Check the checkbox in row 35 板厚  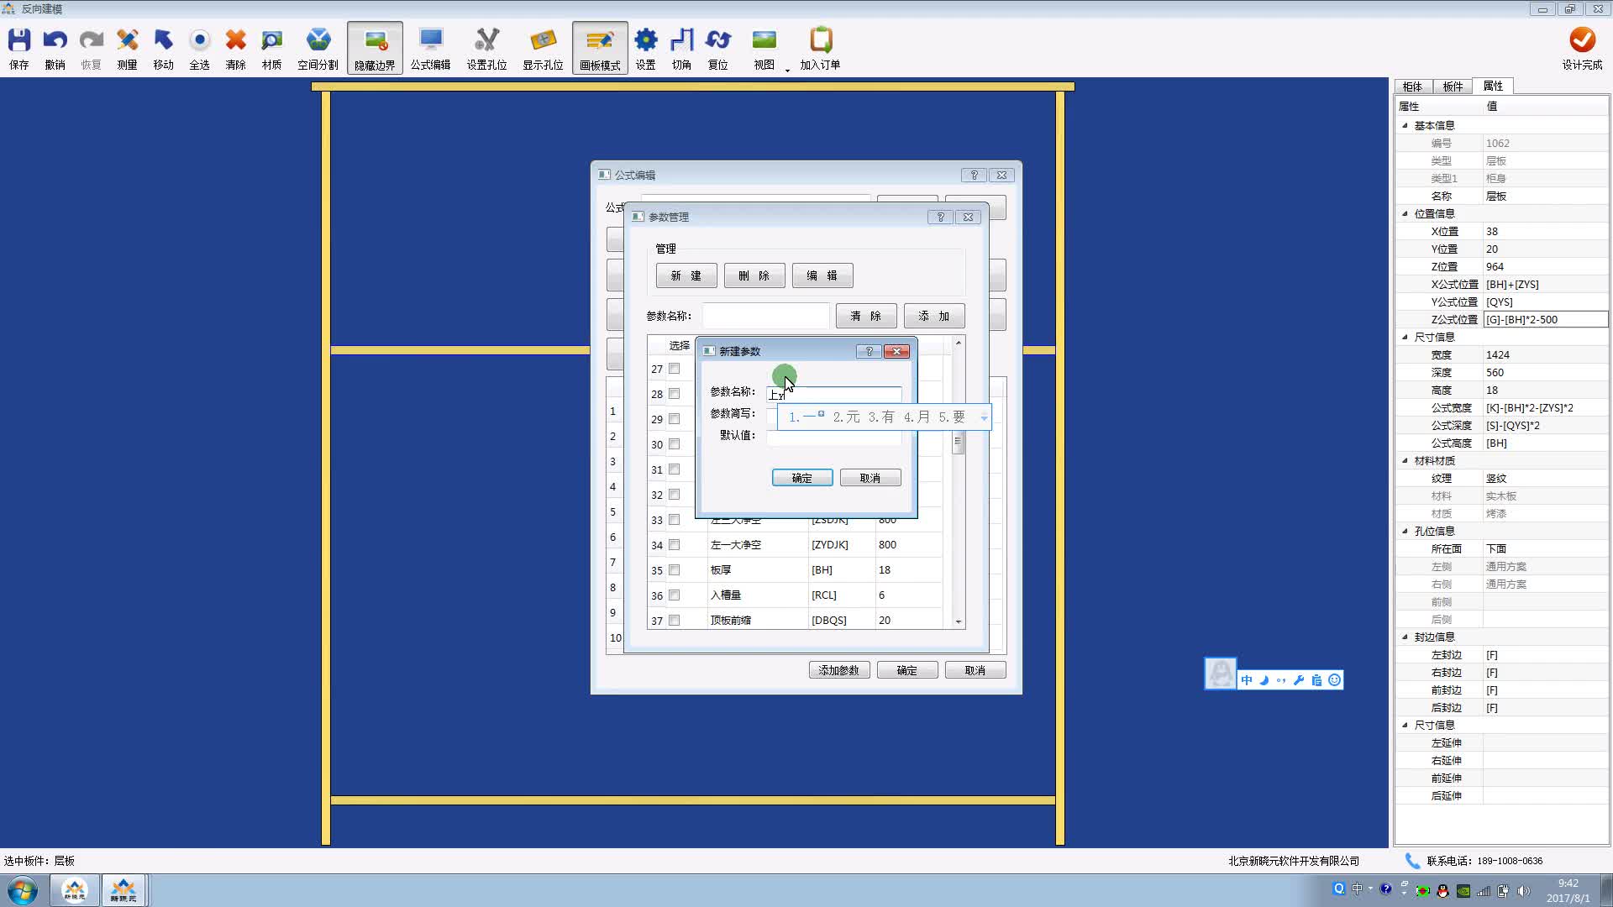pos(674,570)
